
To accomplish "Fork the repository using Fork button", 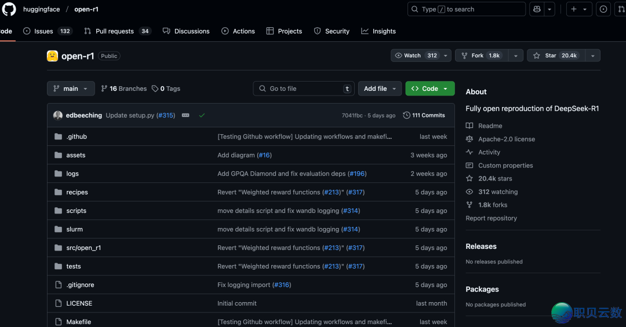I will pyautogui.click(x=482, y=56).
